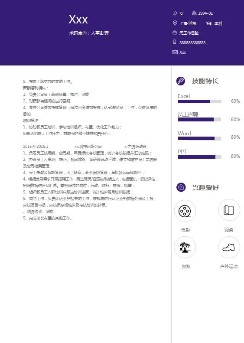
Task: Click the 阅读 hobby label
Action: pyautogui.click(x=229, y=230)
